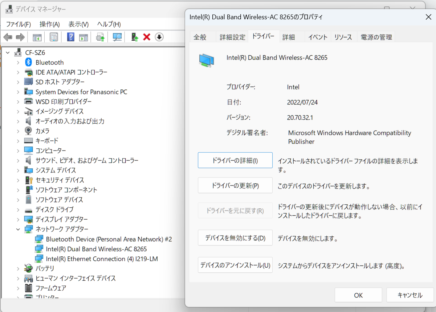The height and width of the screenshot is (312, 436).
Task: Switch to the 全般 tab
Action: click(x=200, y=37)
